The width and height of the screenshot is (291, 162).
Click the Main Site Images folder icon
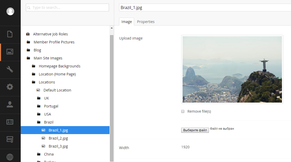coord(28,58)
